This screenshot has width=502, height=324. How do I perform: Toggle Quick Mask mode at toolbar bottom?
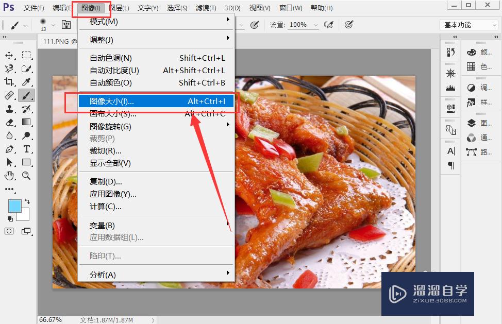click(x=8, y=231)
